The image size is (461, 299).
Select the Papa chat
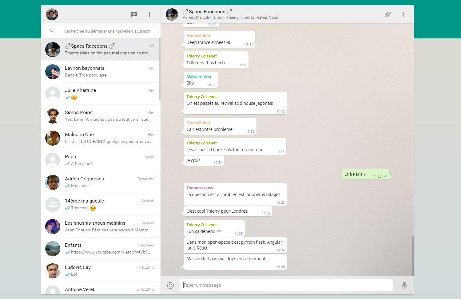(x=100, y=160)
